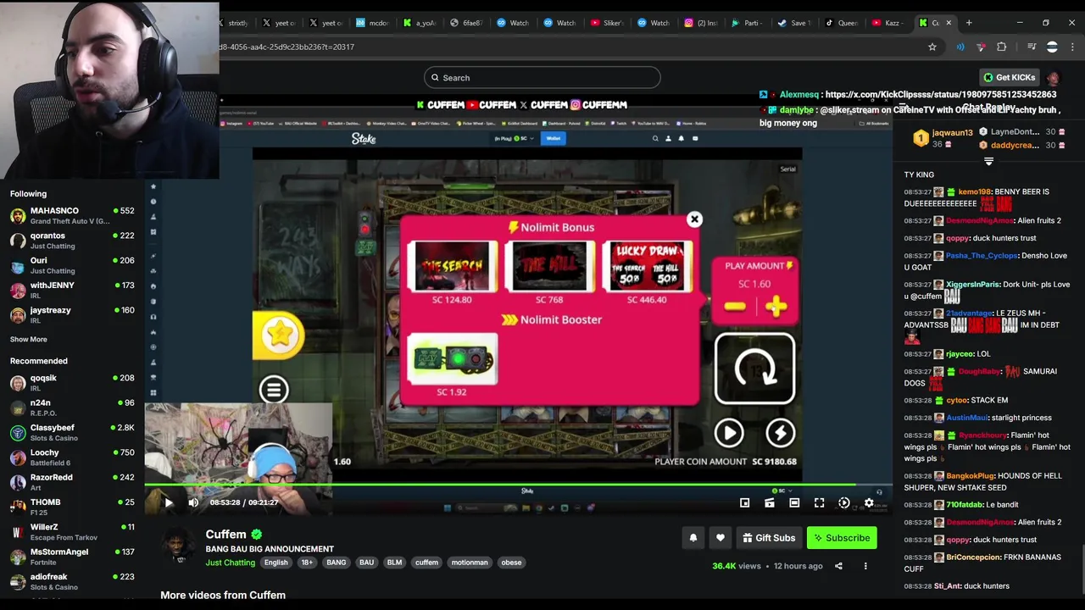This screenshot has width=1085, height=610.
Task: Open the Just Chatting category link
Action: (x=230, y=563)
